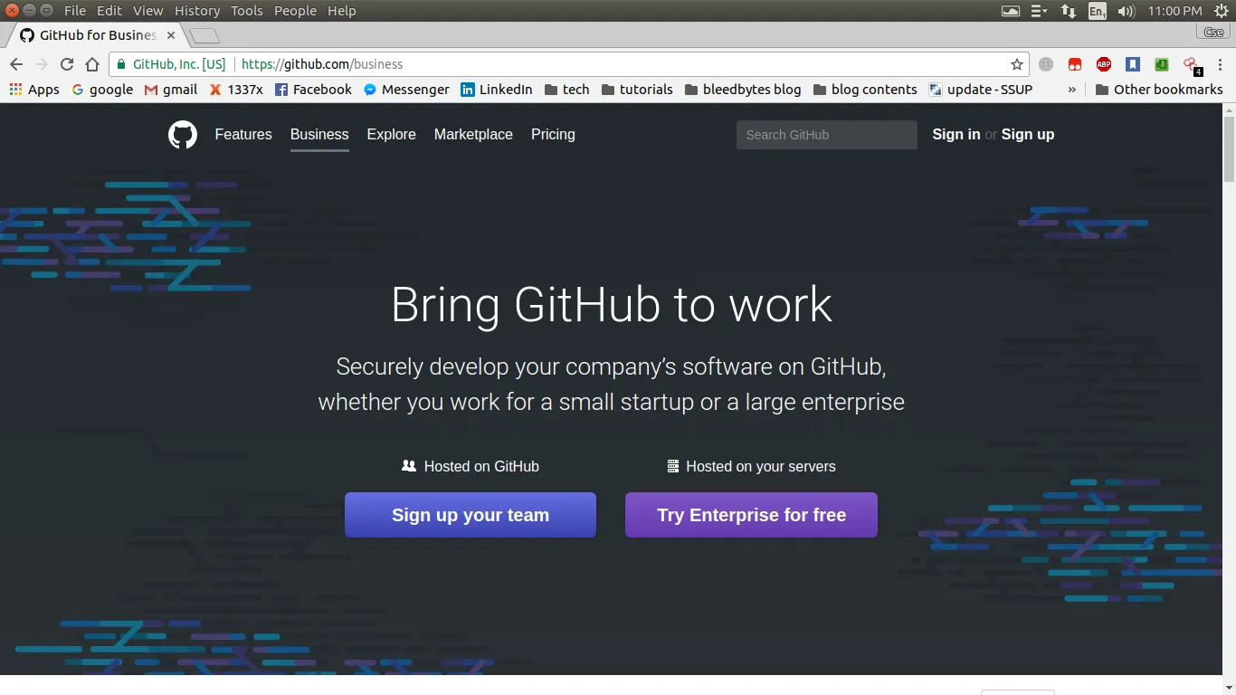Viewport: 1236px width, 695px height.
Task: Click the Sign up your team button
Action: tap(470, 514)
